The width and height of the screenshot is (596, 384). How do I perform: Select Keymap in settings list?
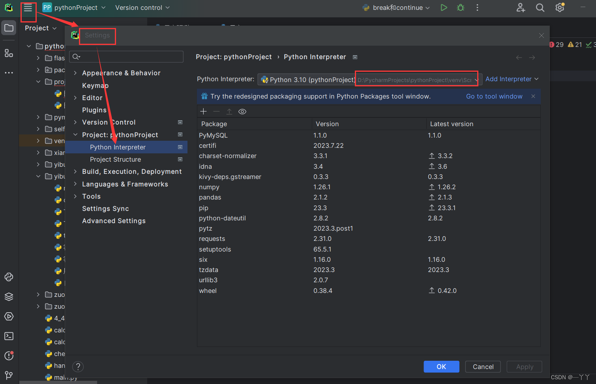pyautogui.click(x=95, y=86)
